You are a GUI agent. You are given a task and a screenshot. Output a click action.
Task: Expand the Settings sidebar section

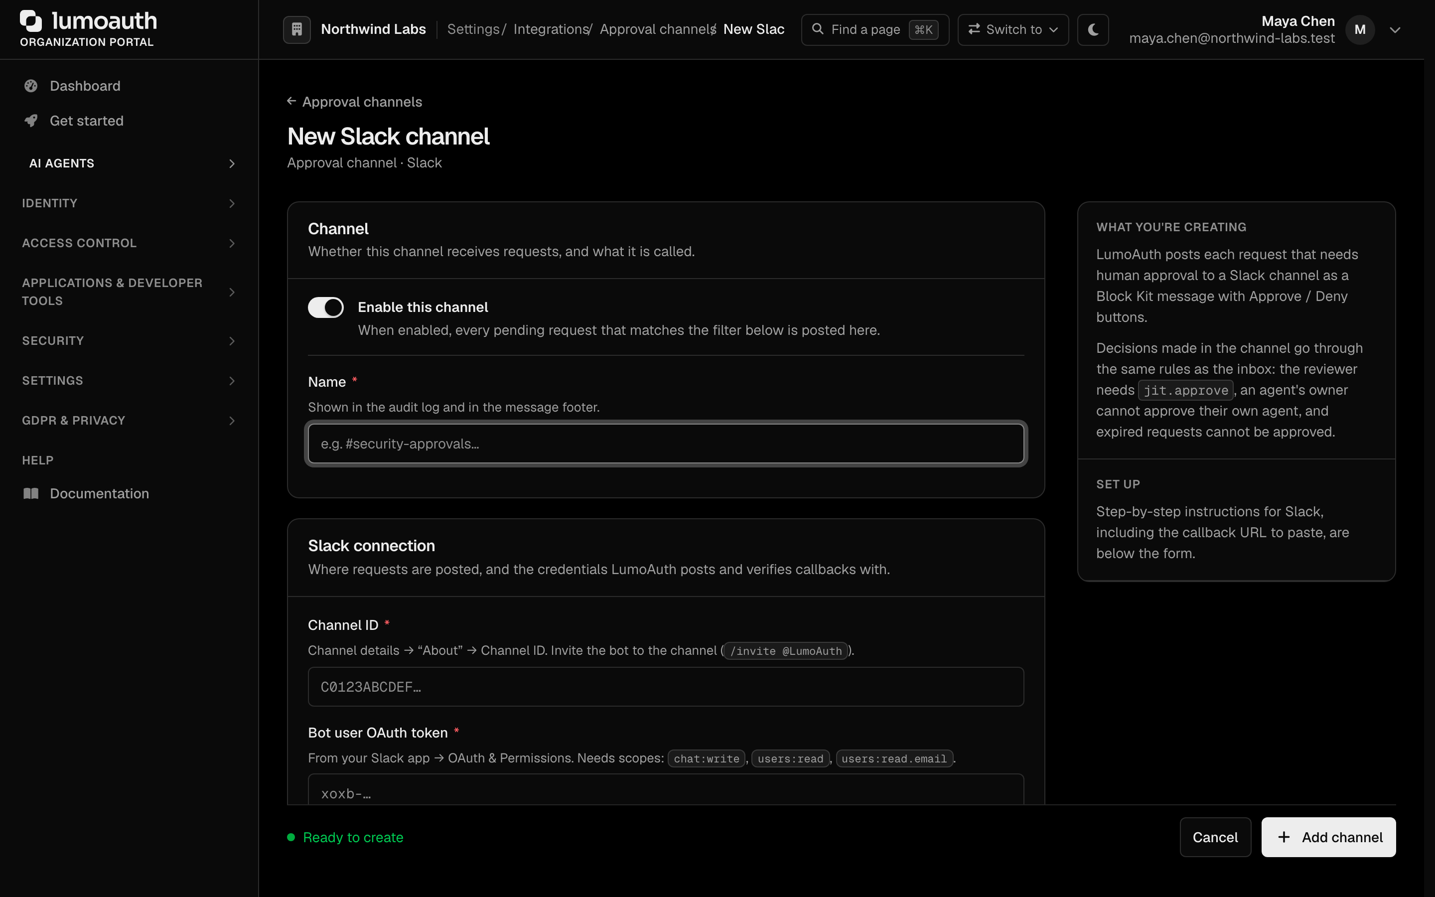[x=129, y=380]
